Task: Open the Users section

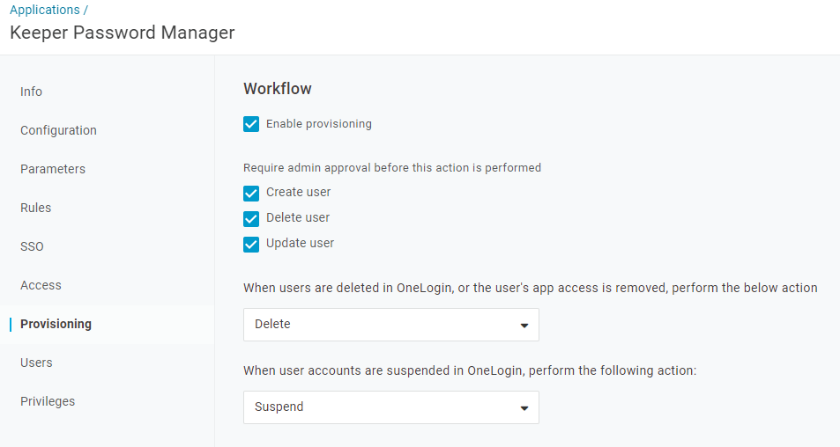Action: click(36, 363)
